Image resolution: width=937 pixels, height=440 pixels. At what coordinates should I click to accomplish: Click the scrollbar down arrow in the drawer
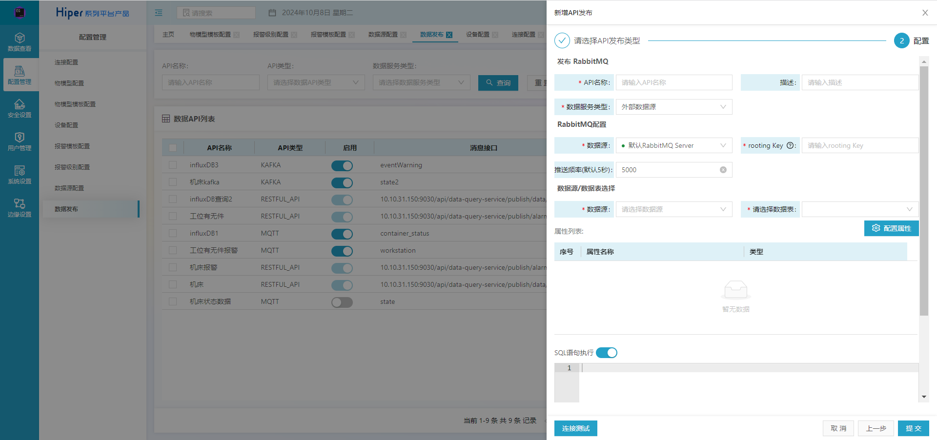click(x=924, y=397)
